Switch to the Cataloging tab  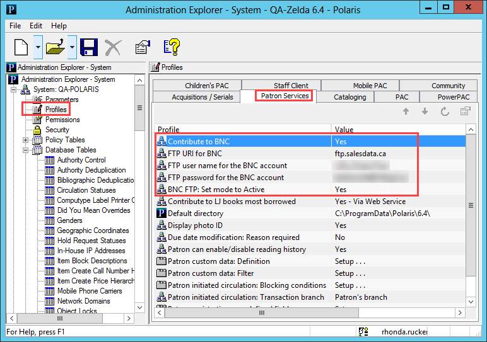coord(349,97)
